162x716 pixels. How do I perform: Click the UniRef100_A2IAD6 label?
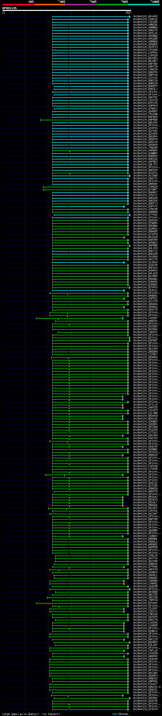click(x=145, y=176)
